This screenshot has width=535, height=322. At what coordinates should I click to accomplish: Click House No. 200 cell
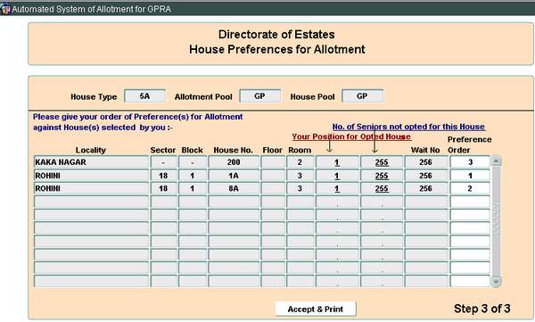tap(234, 161)
